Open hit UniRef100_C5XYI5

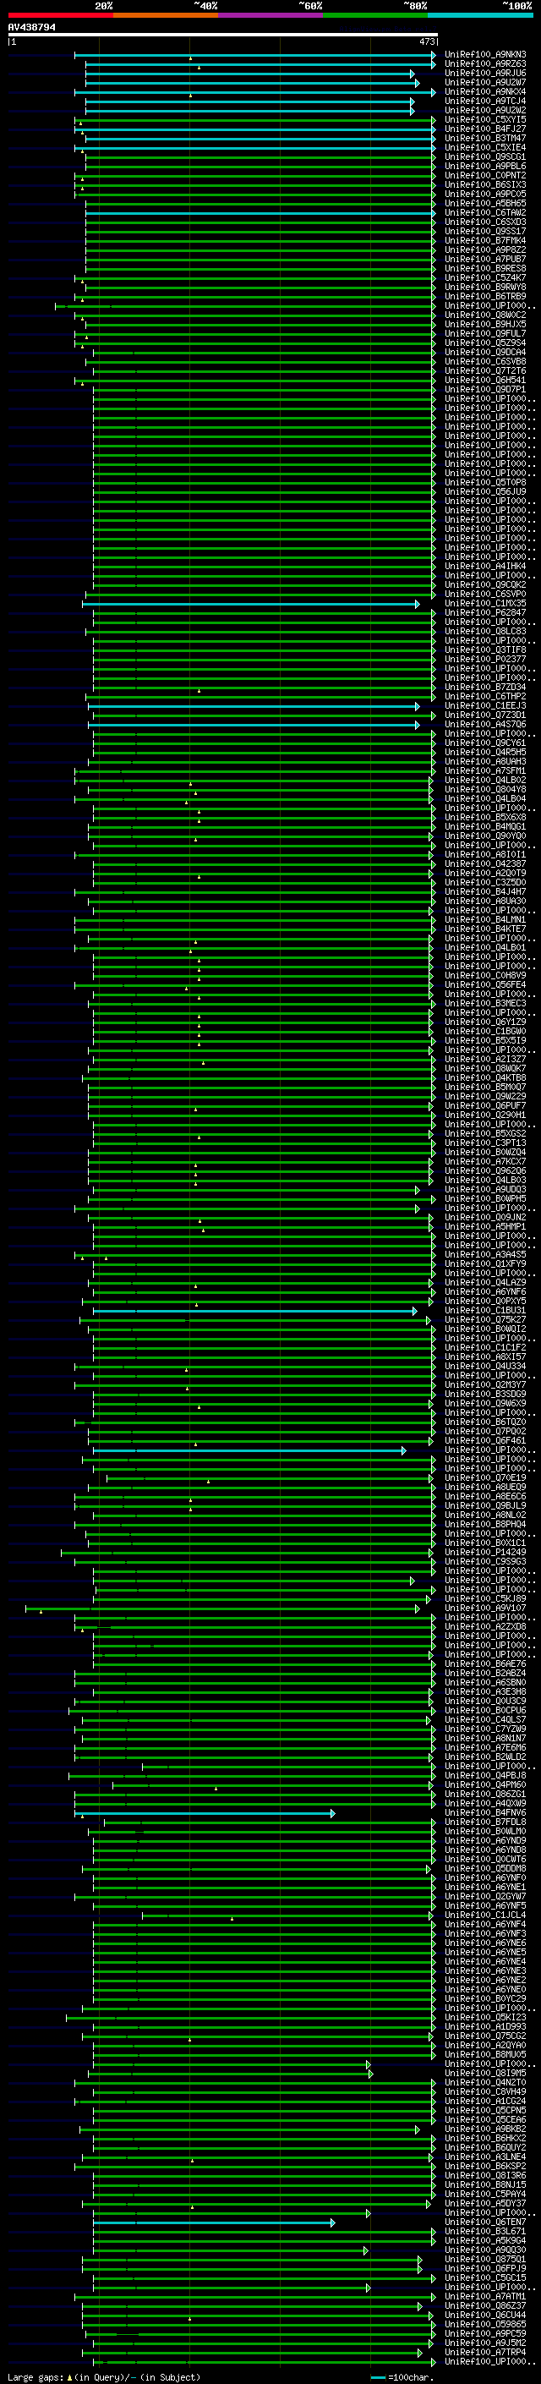485,119
